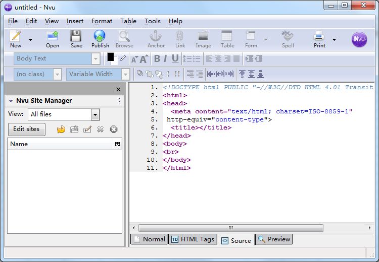This screenshot has height=262, width=379.
Task: Open the Format menu
Action: click(x=102, y=21)
